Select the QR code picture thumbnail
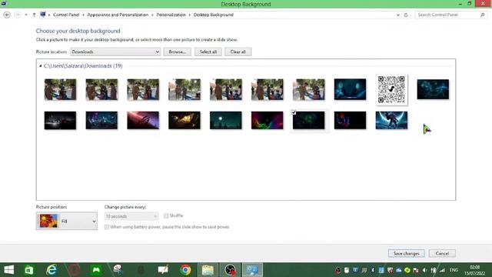This screenshot has height=277, width=492. [391, 89]
